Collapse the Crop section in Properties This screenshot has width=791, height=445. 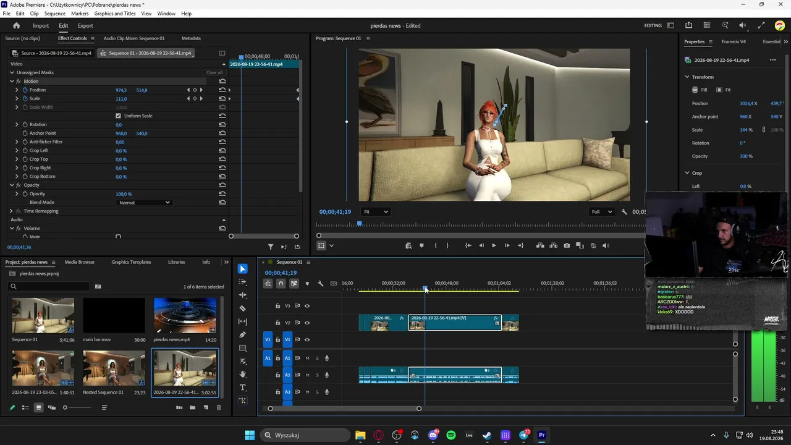pos(687,173)
